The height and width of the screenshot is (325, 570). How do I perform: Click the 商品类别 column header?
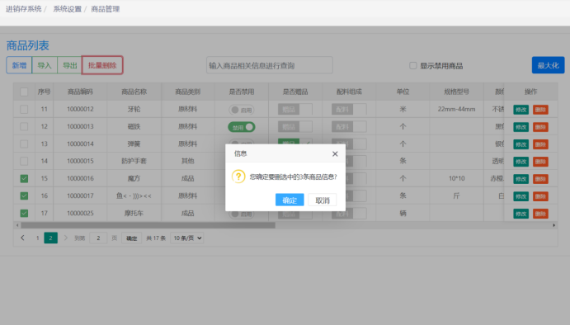(187, 92)
